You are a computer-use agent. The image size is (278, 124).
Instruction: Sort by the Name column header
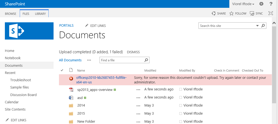coord(81,70)
